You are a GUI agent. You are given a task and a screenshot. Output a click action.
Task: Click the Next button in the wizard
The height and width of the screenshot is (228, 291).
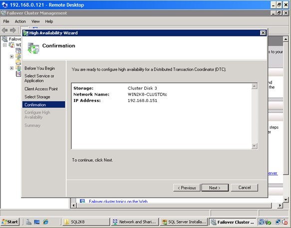[215, 188]
